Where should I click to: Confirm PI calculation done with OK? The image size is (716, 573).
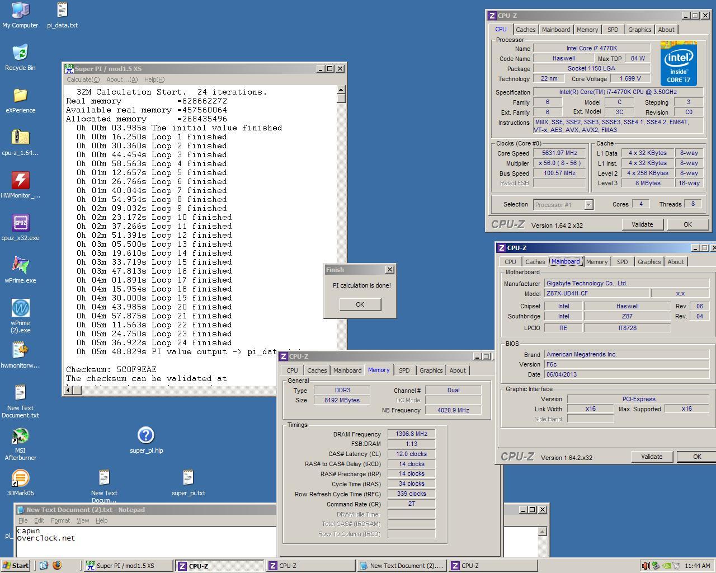[360, 304]
